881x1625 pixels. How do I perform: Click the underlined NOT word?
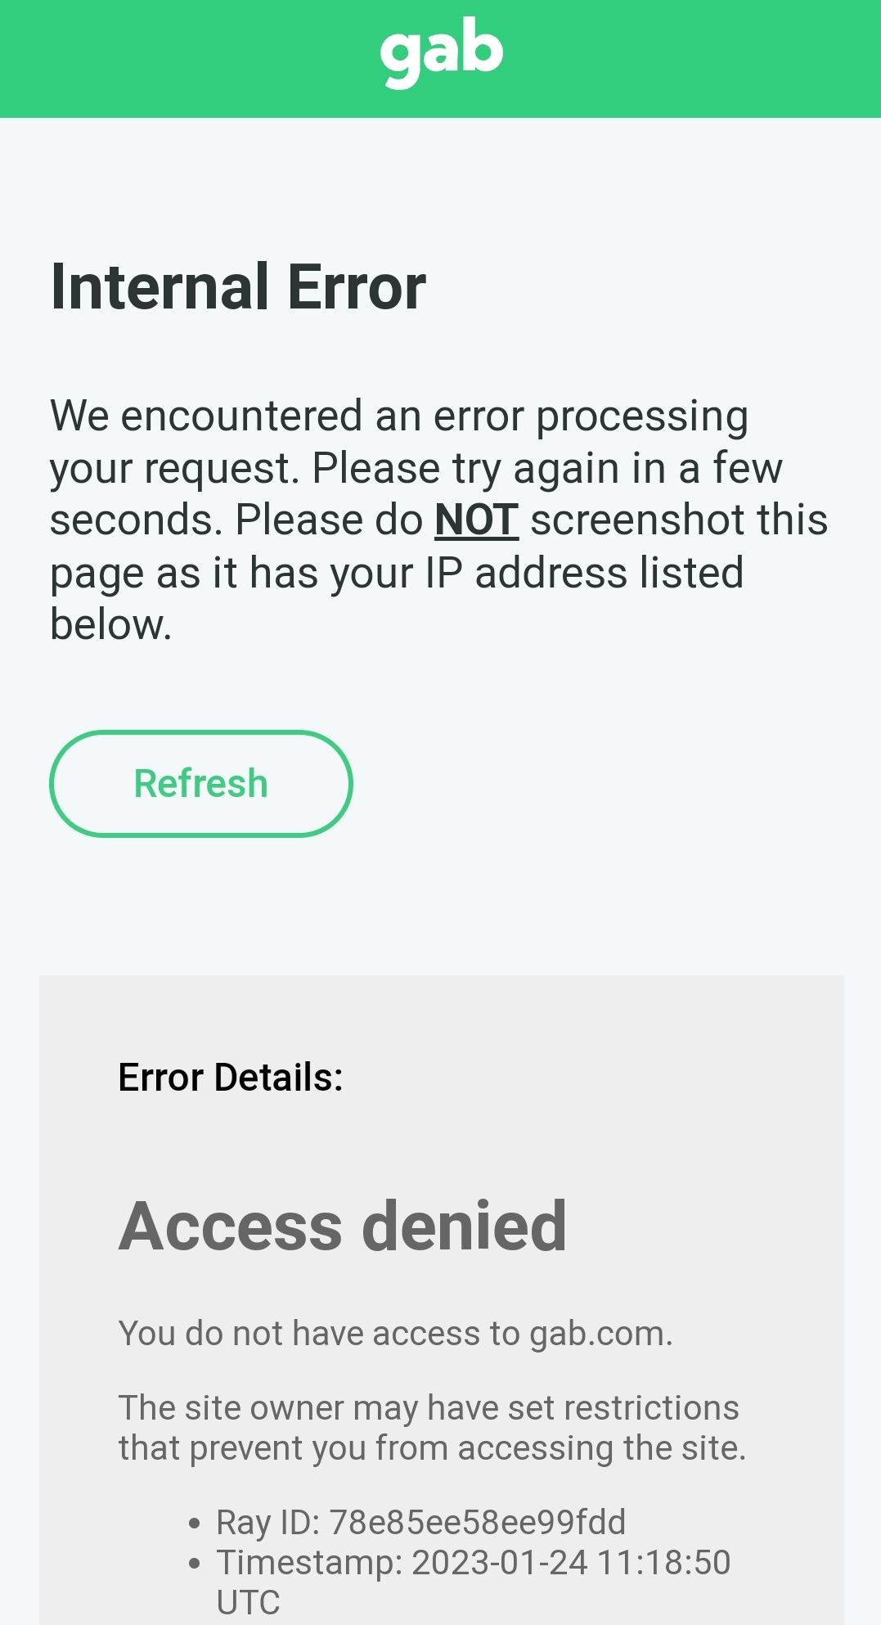click(x=476, y=520)
